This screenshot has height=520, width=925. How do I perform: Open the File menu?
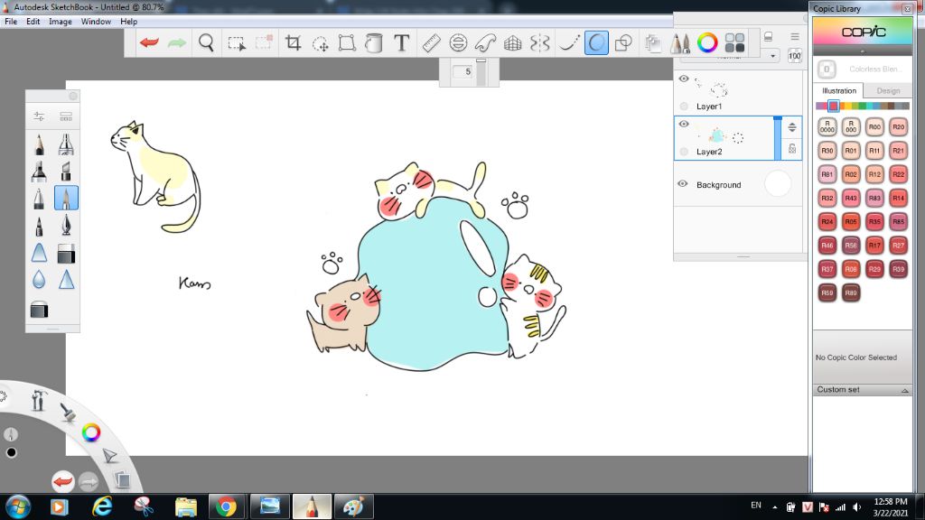[x=11, y=22]
